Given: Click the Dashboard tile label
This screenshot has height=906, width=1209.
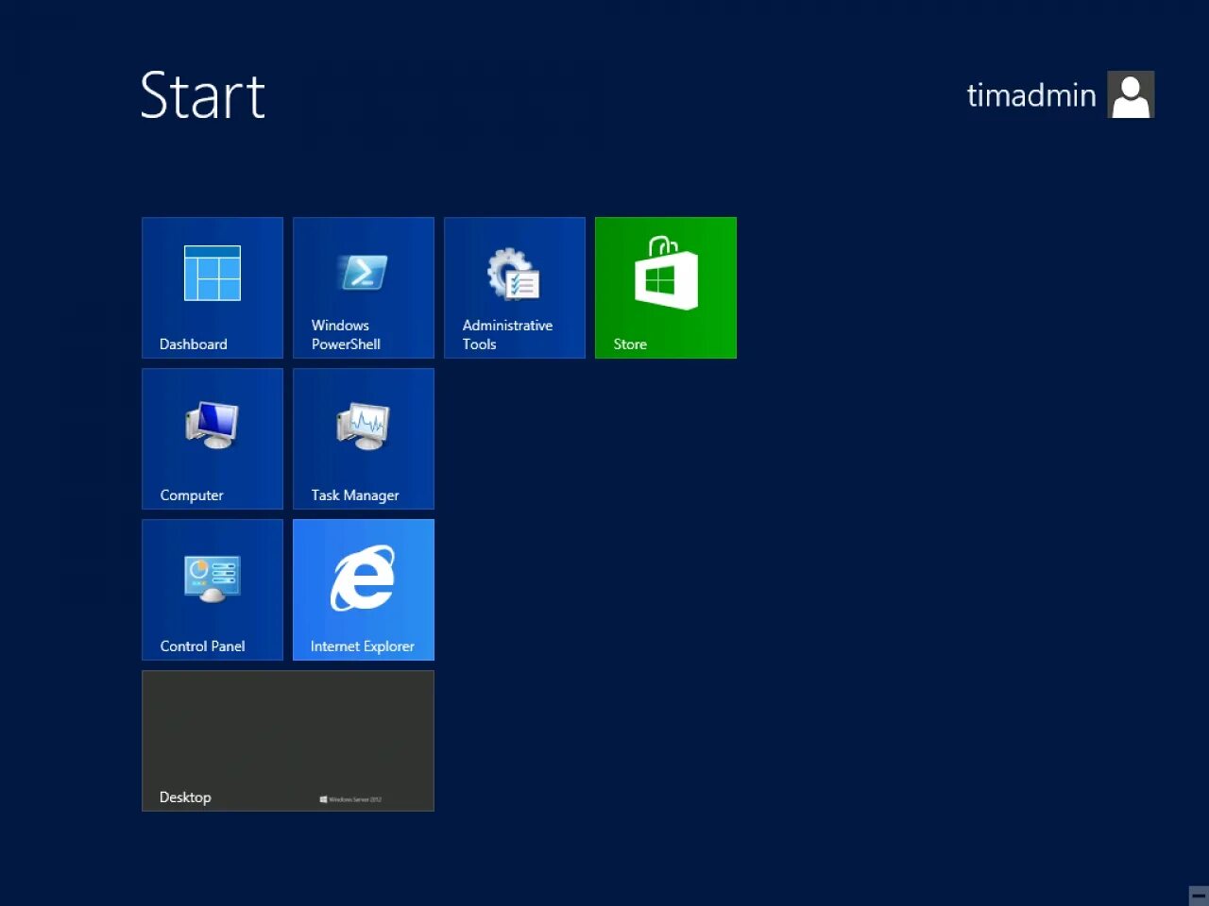Looking at the screenshot, I should coord(194,344).
